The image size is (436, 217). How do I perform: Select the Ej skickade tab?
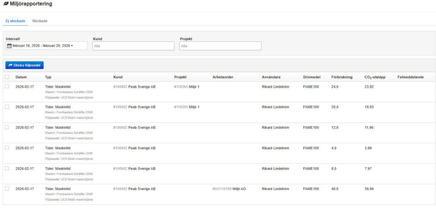click(x=15, y=21)
